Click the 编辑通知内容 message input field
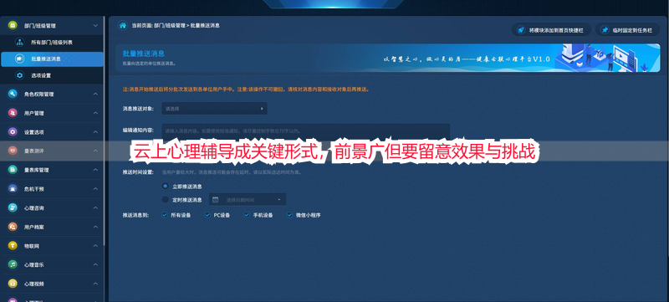Screen dimensions: 669x302 click(305, 132)
